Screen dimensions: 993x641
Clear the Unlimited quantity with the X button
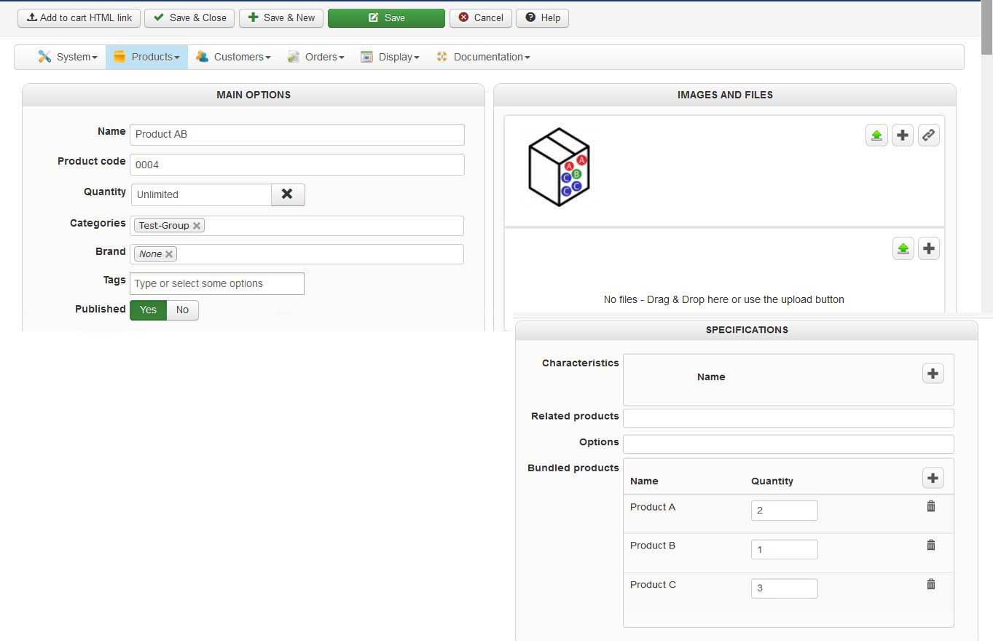click(x=288, y=194)
